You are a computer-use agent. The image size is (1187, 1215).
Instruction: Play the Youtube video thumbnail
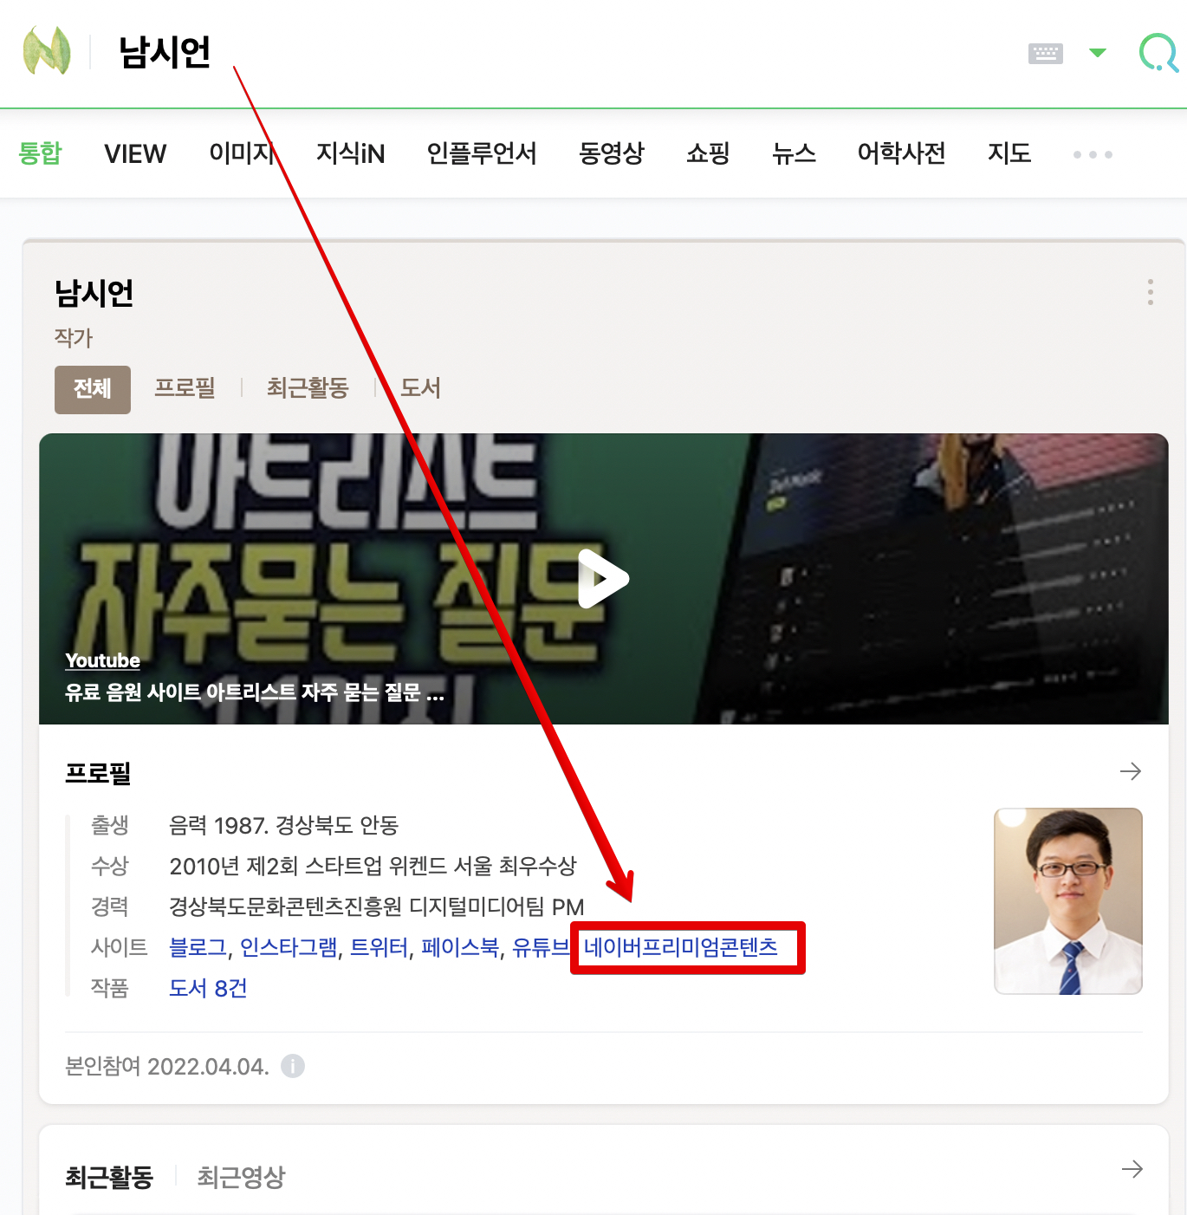603,578
